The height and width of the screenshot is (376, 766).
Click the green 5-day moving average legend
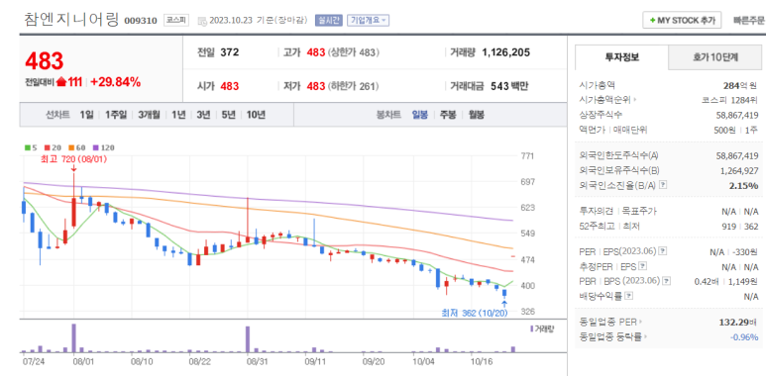tap(31, 147)
